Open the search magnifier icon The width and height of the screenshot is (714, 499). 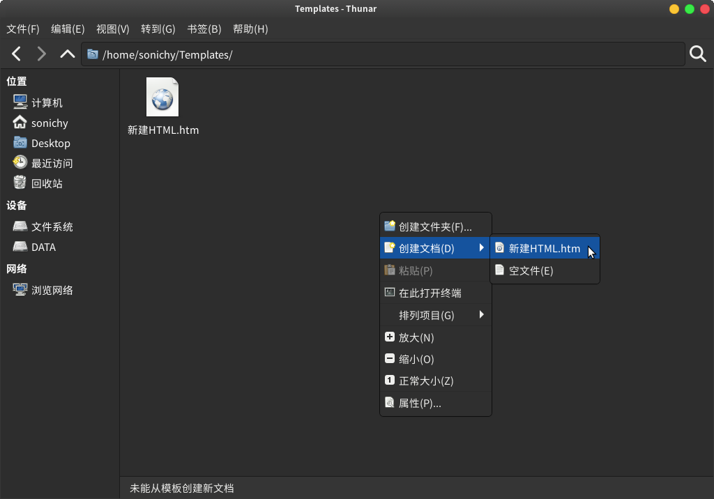click(697, 54)
